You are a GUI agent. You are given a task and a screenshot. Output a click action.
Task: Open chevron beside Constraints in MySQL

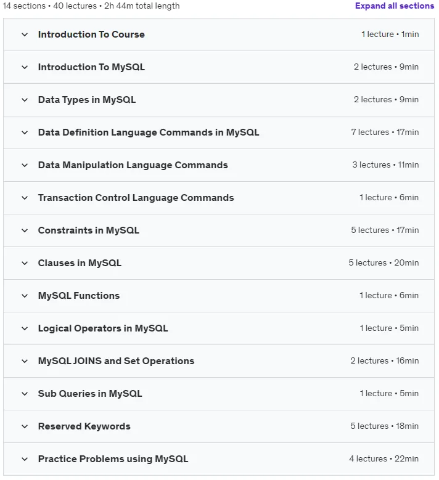[25, 230]
